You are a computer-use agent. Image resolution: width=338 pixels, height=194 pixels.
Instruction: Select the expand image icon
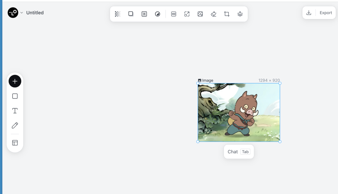[187, 14]
